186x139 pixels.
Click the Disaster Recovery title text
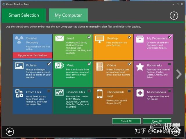point(32,40)
